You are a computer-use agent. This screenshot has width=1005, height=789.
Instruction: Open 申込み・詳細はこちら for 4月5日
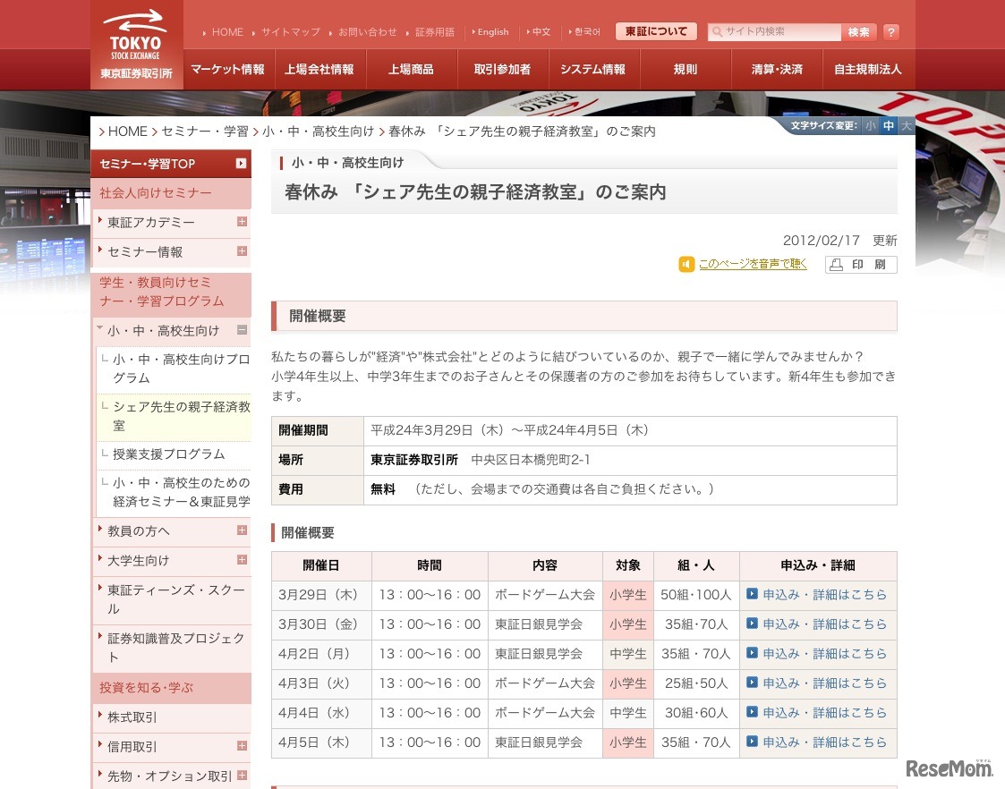[823, 742]
